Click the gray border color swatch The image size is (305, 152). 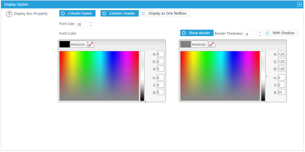(185, 45)
